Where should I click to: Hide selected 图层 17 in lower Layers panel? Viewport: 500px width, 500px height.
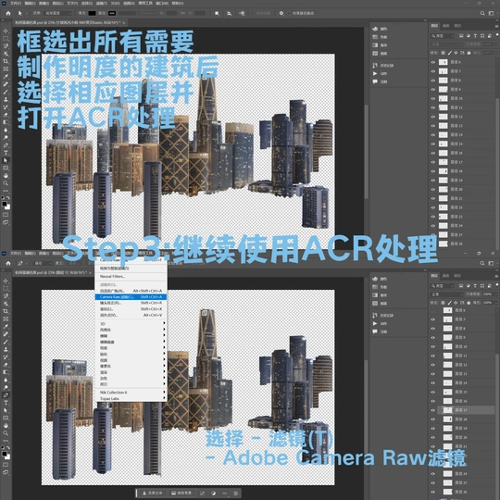click(x=433, y=410)
